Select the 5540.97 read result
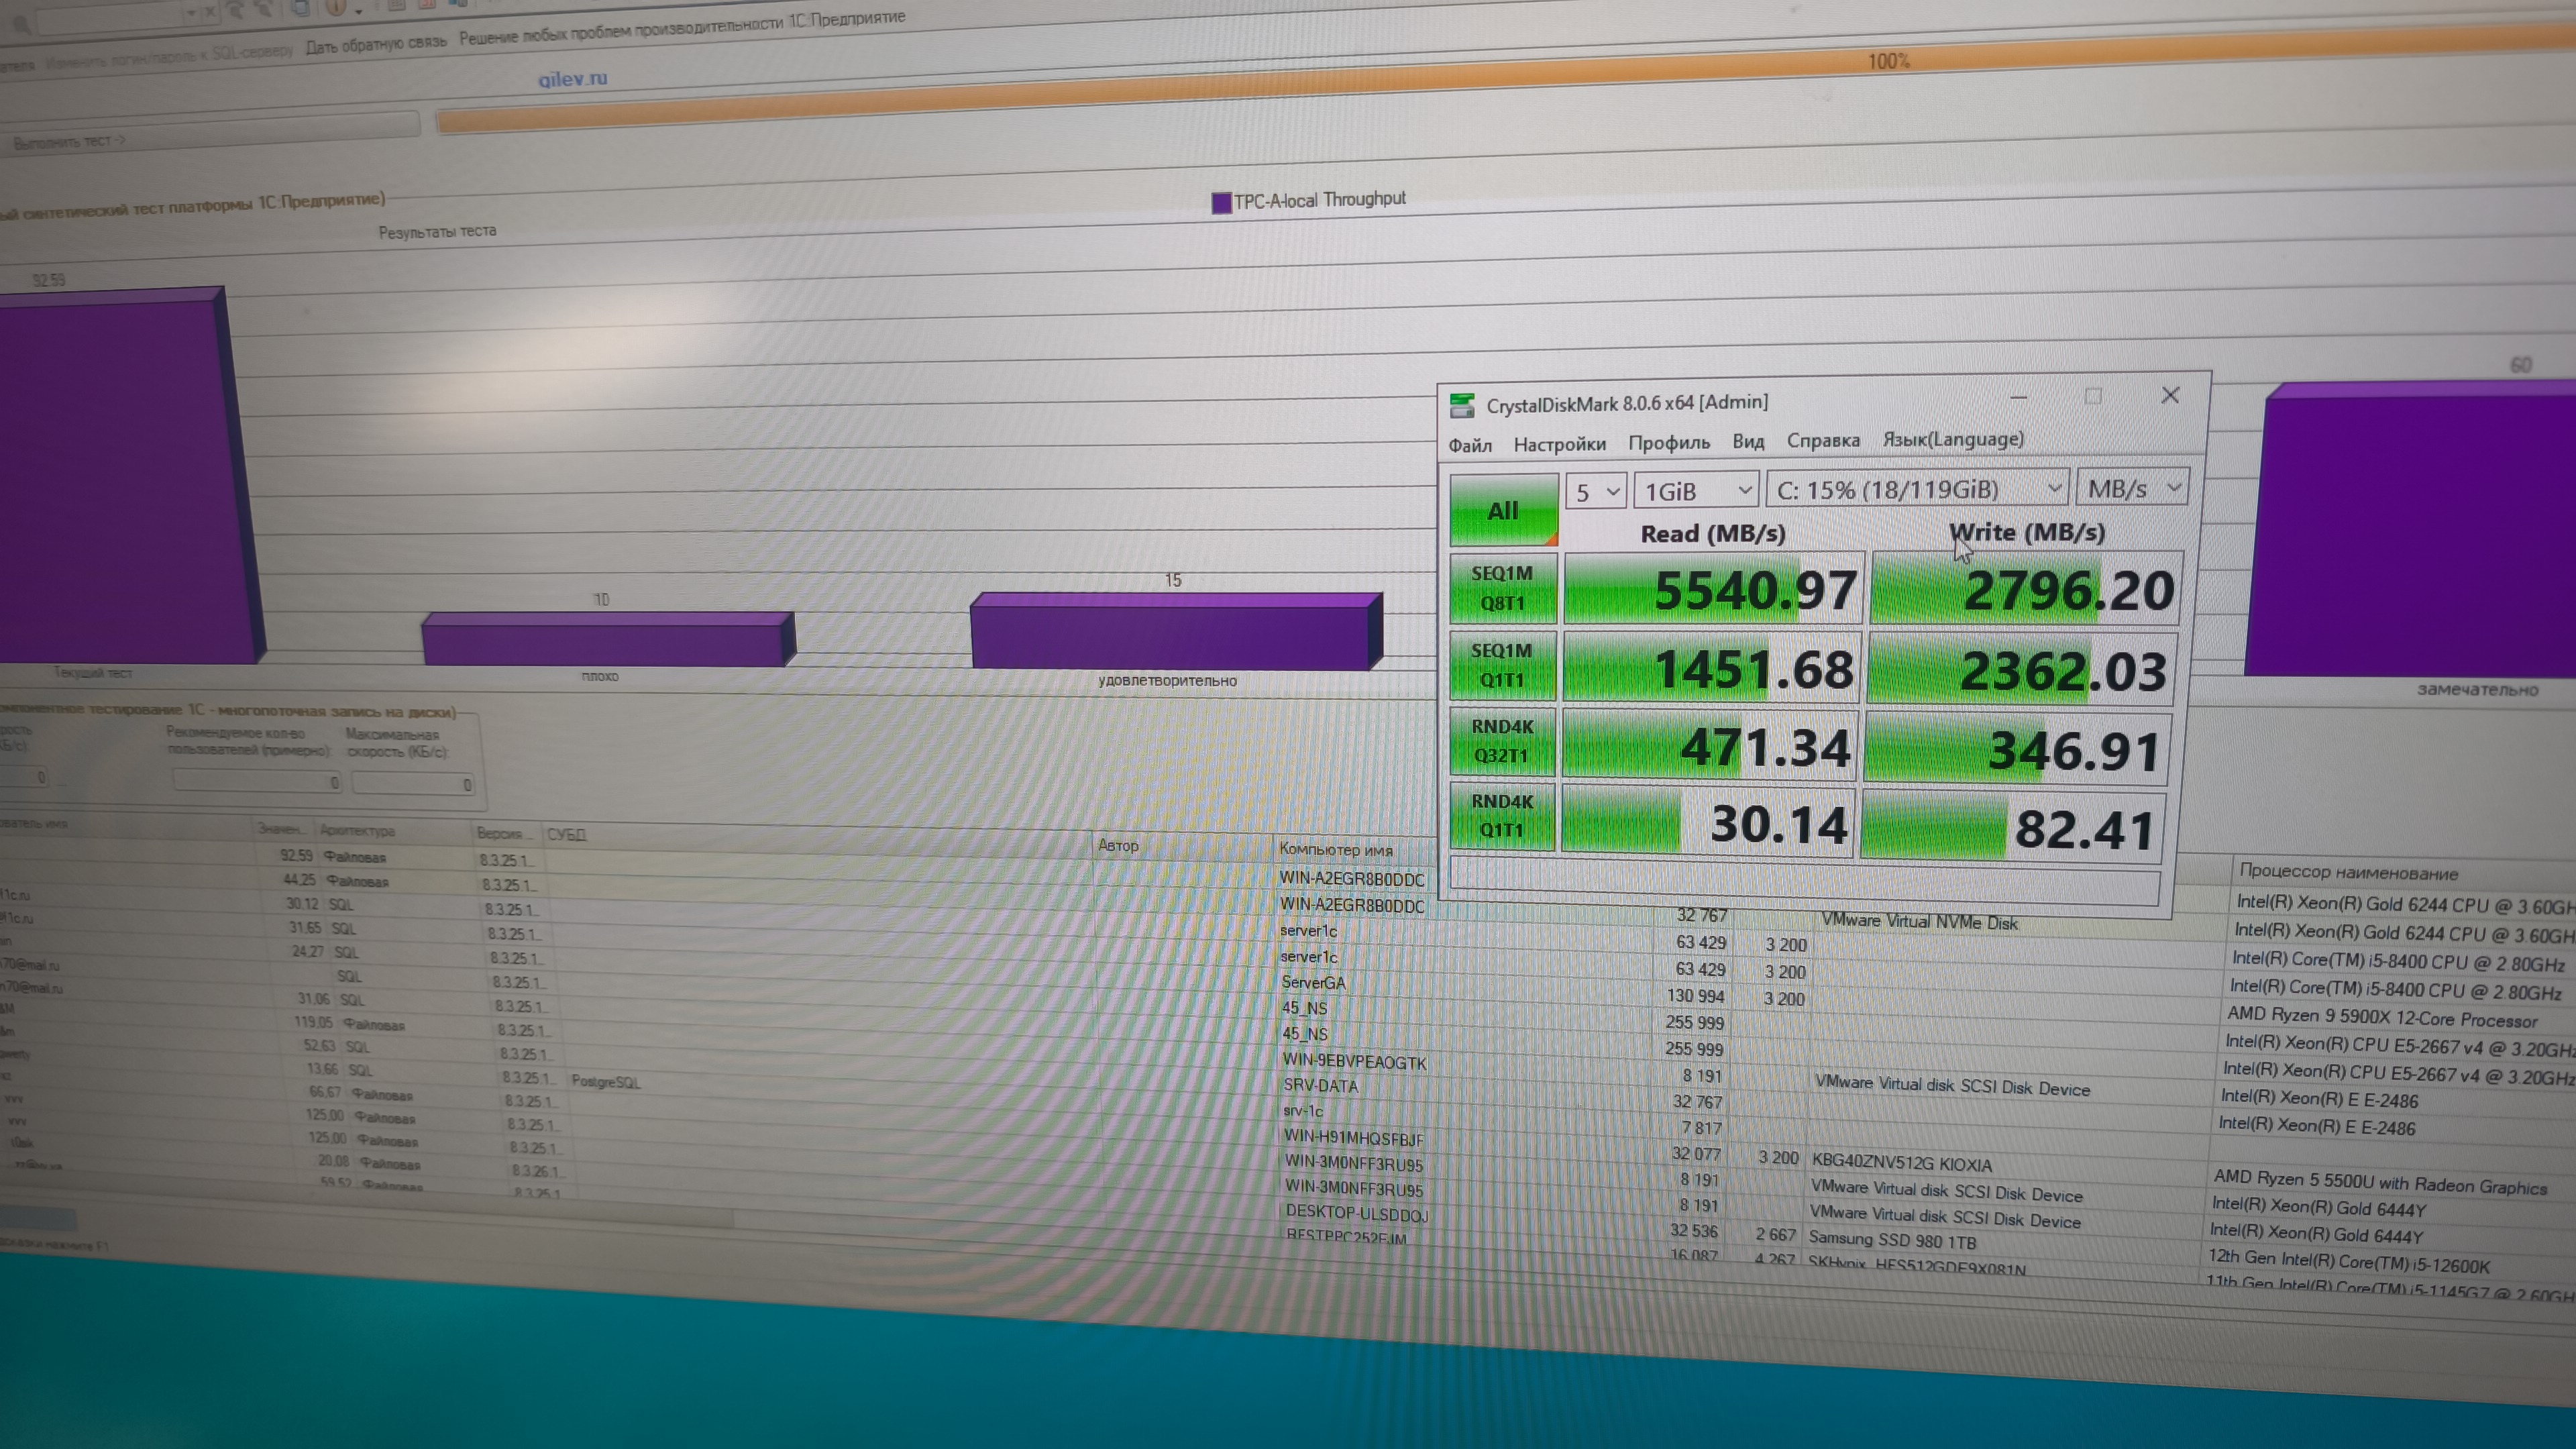Viewport: 2576px width, 1449px height. [x=1714, y=589]
